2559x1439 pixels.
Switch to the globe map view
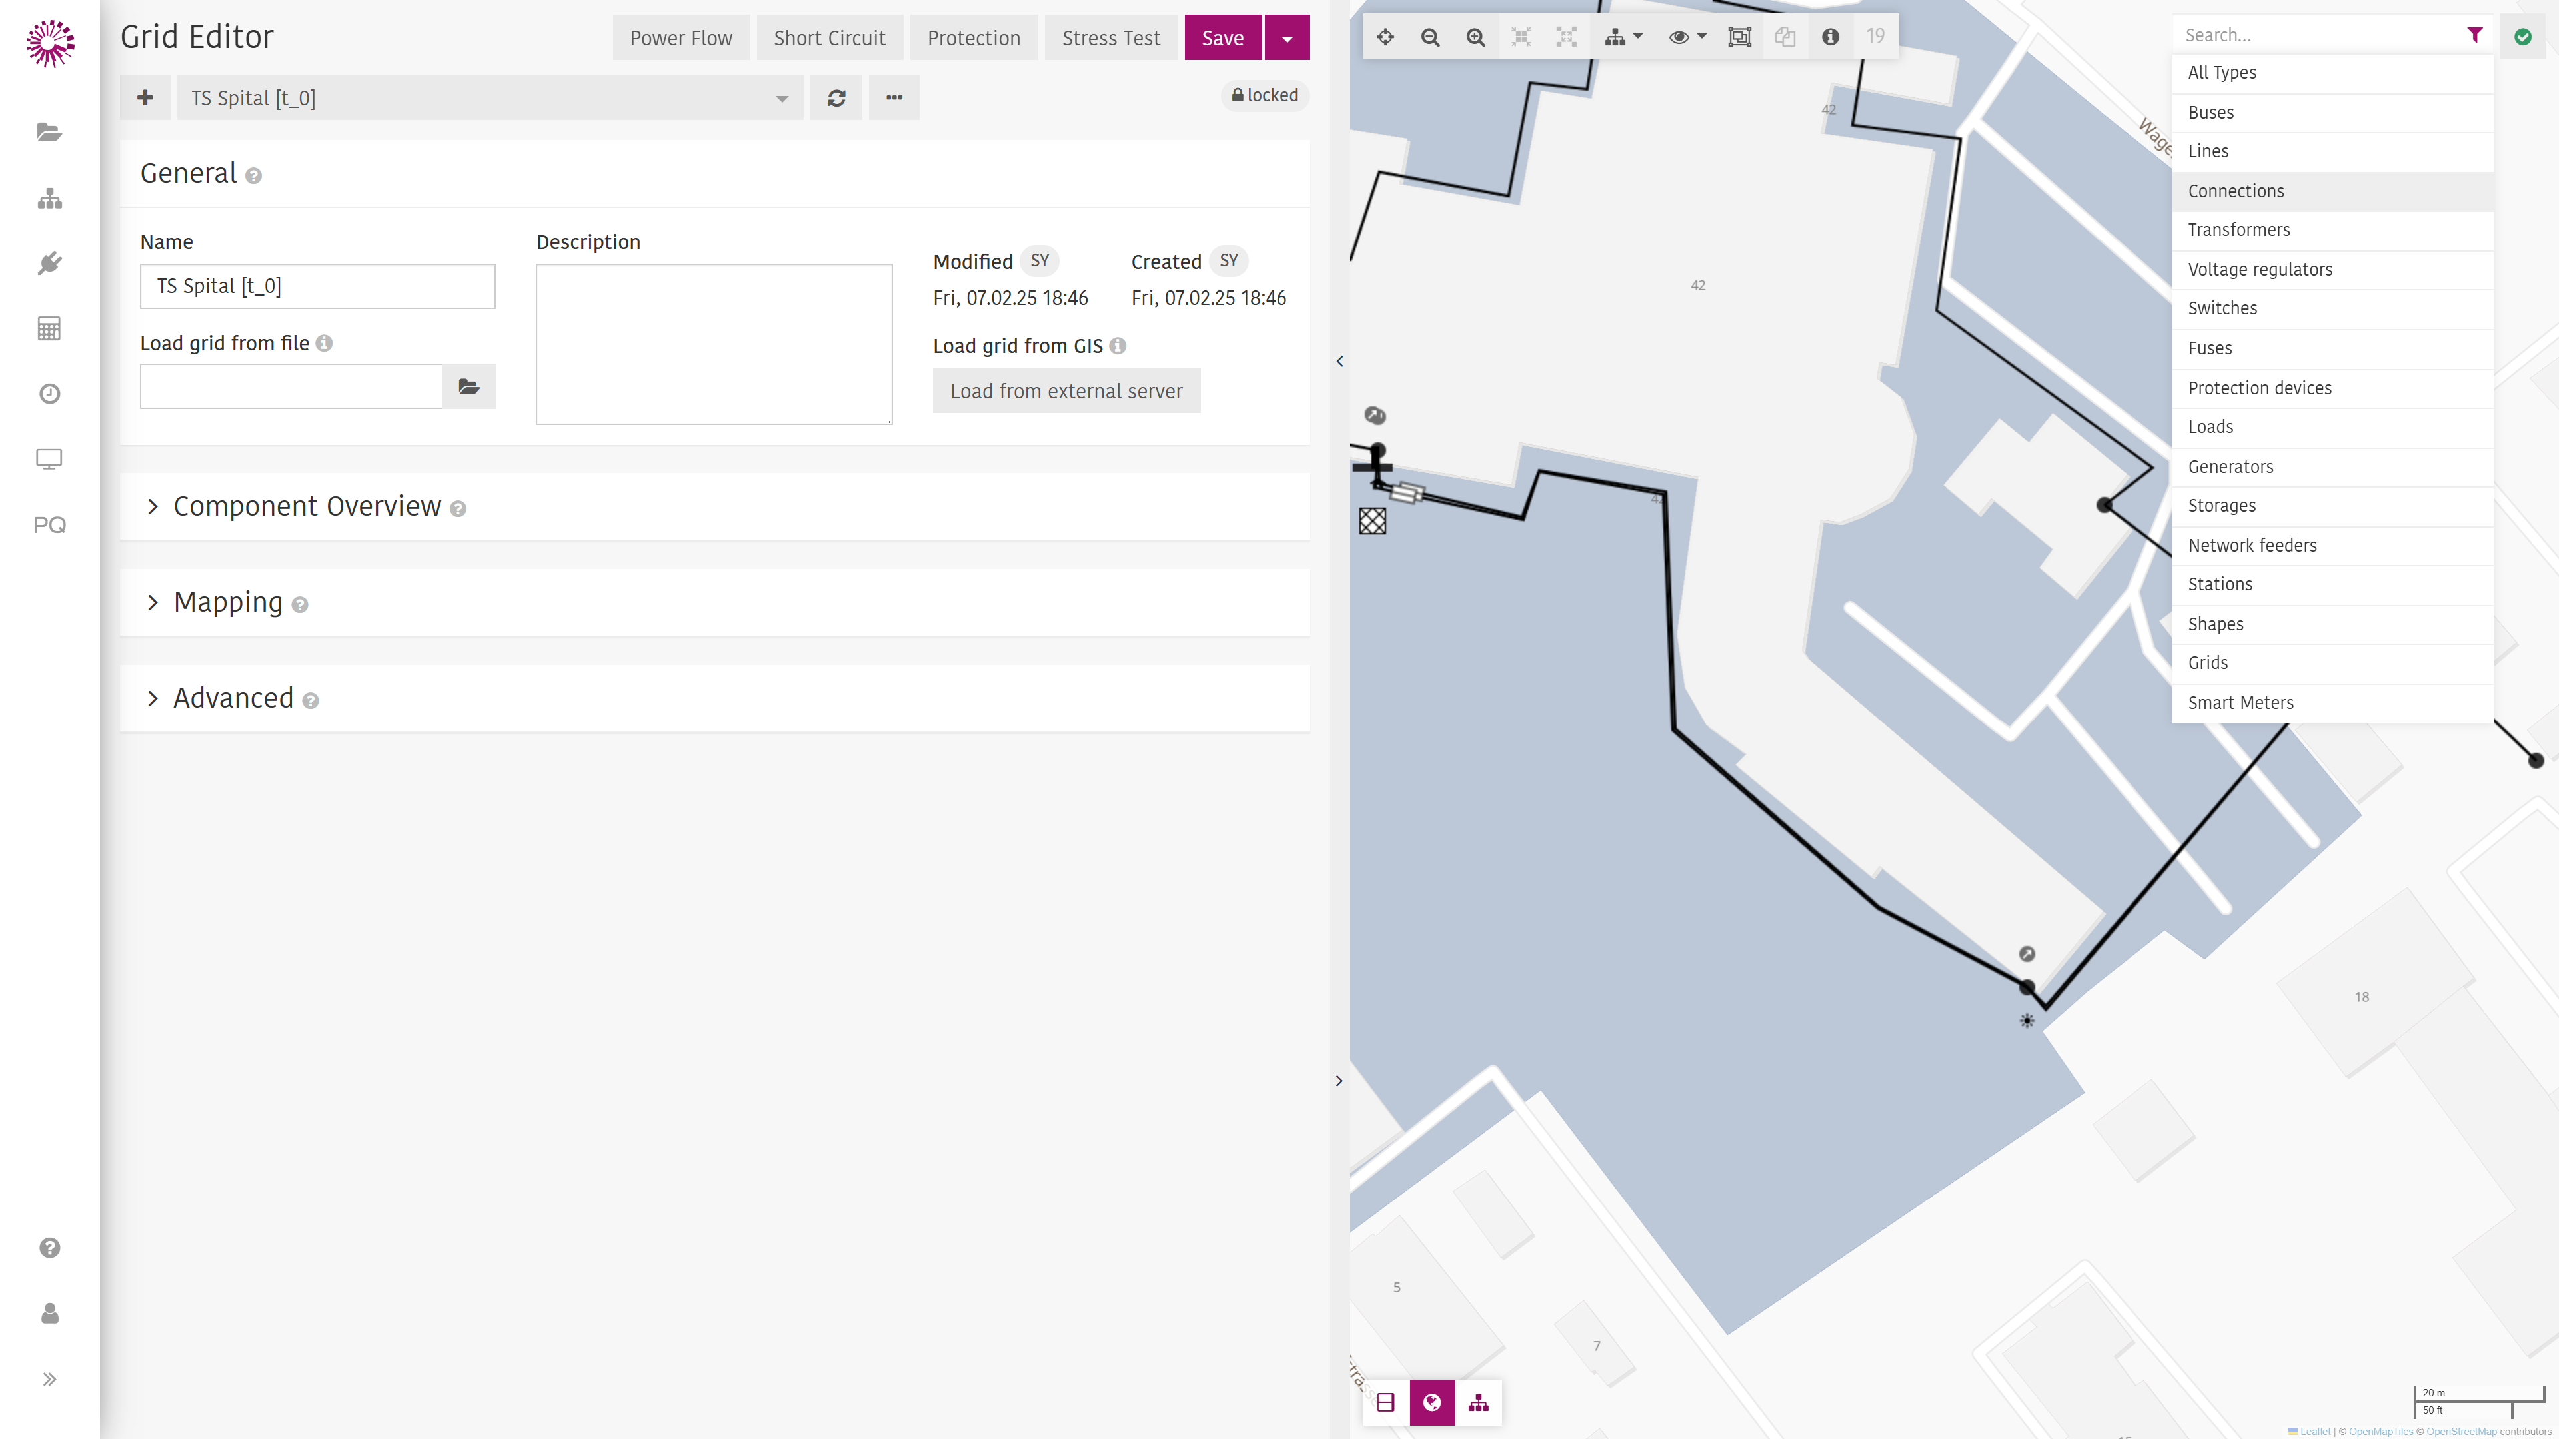1431,1402
